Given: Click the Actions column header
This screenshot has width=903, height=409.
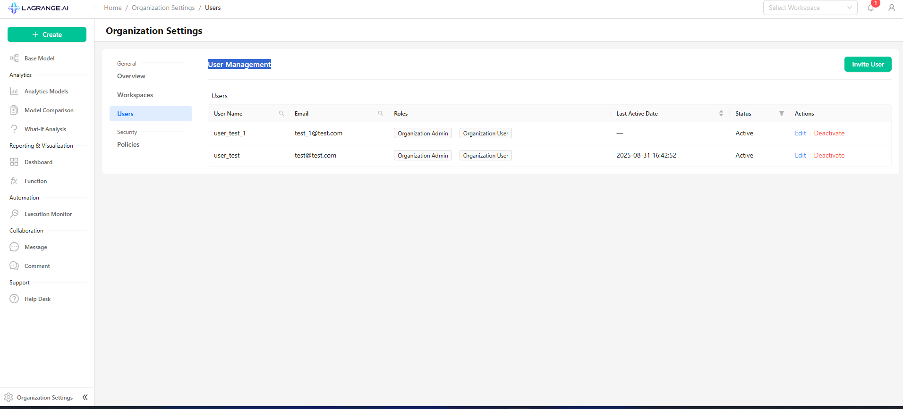Looking at the screenshot, I should pos(804,113).
